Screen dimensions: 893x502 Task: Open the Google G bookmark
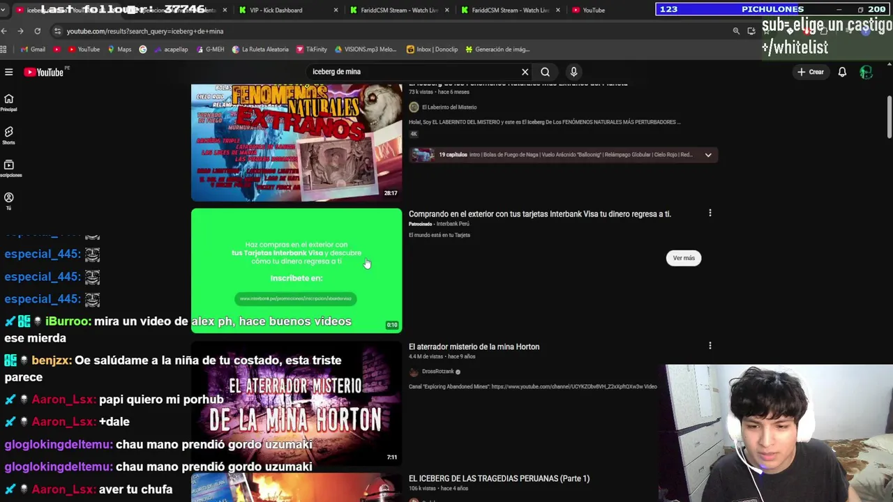pos(143,49)
